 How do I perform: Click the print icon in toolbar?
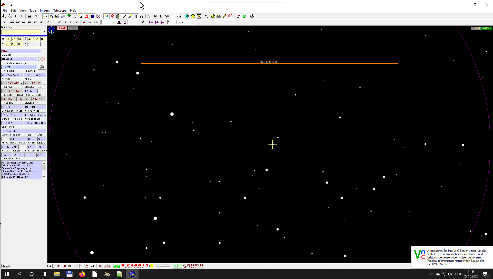252,16
